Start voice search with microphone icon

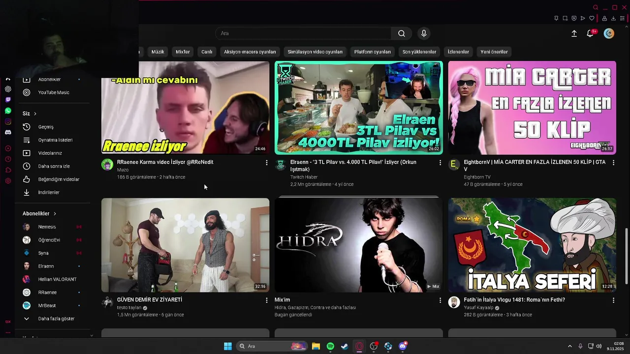click(424, 33)
